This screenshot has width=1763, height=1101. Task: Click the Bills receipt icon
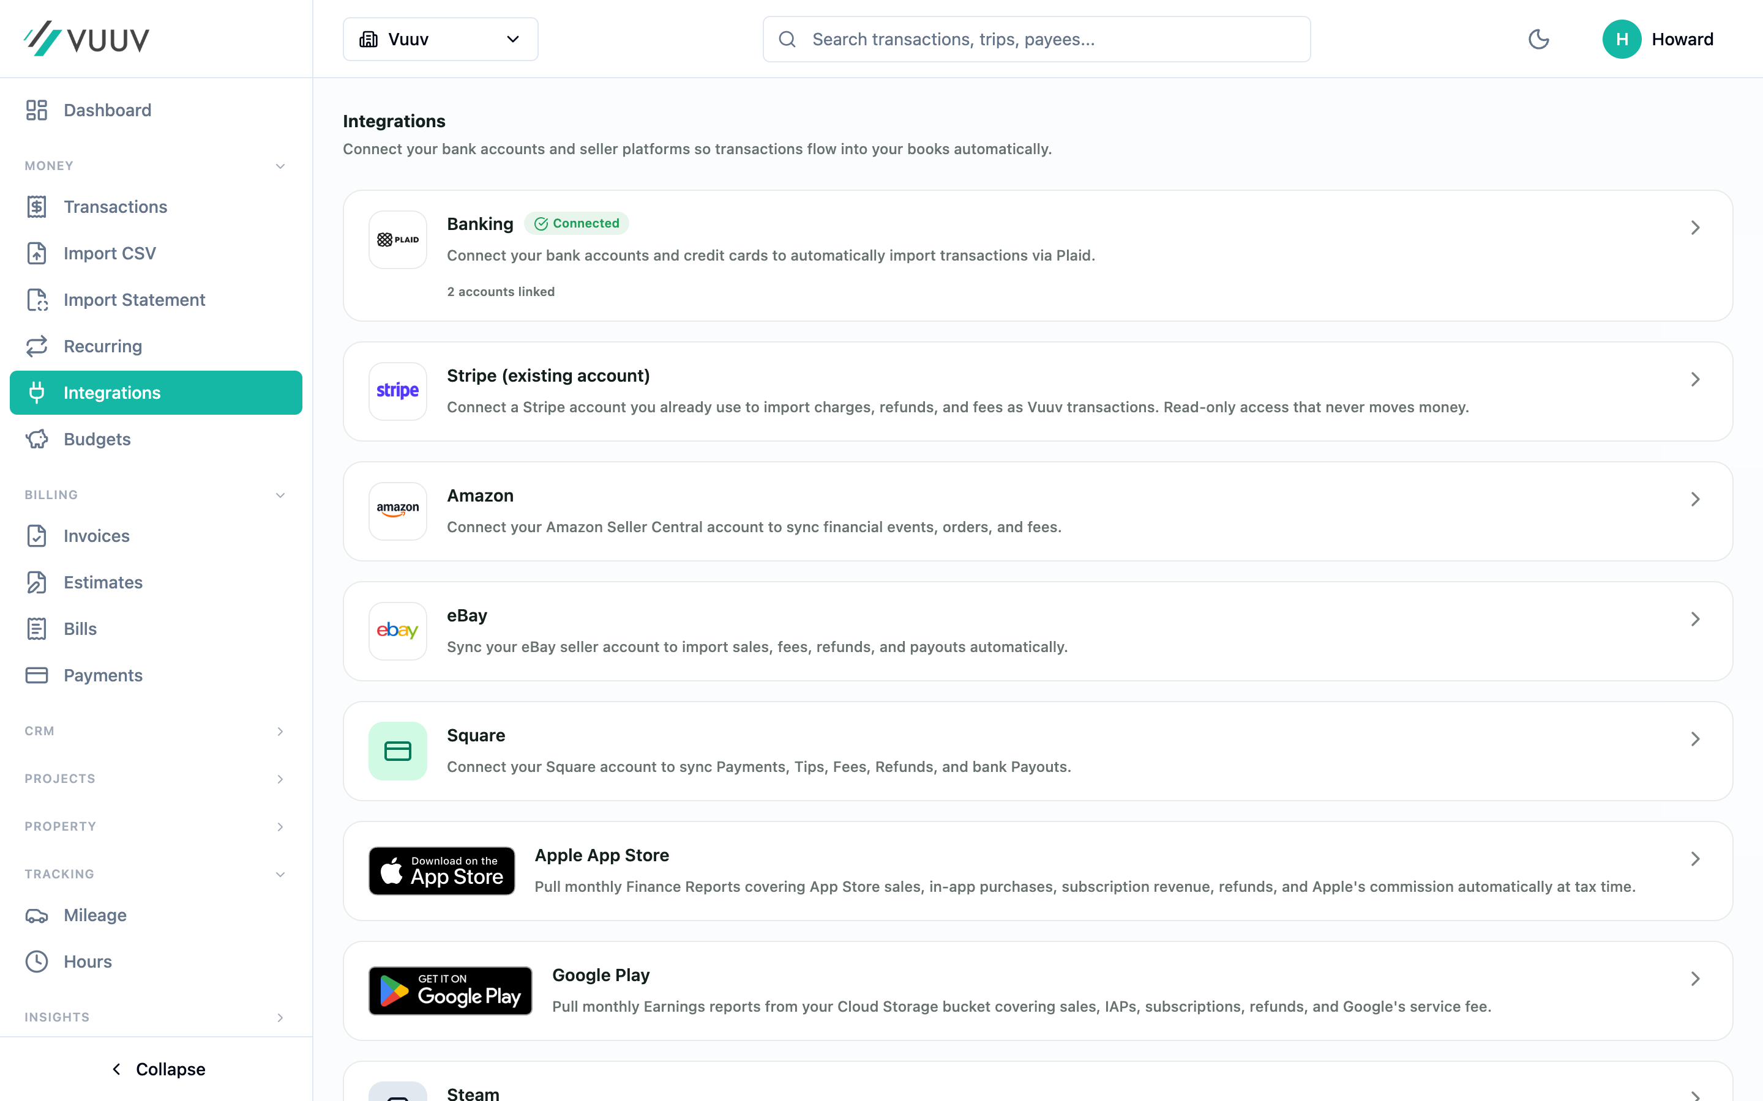point(37,629)
